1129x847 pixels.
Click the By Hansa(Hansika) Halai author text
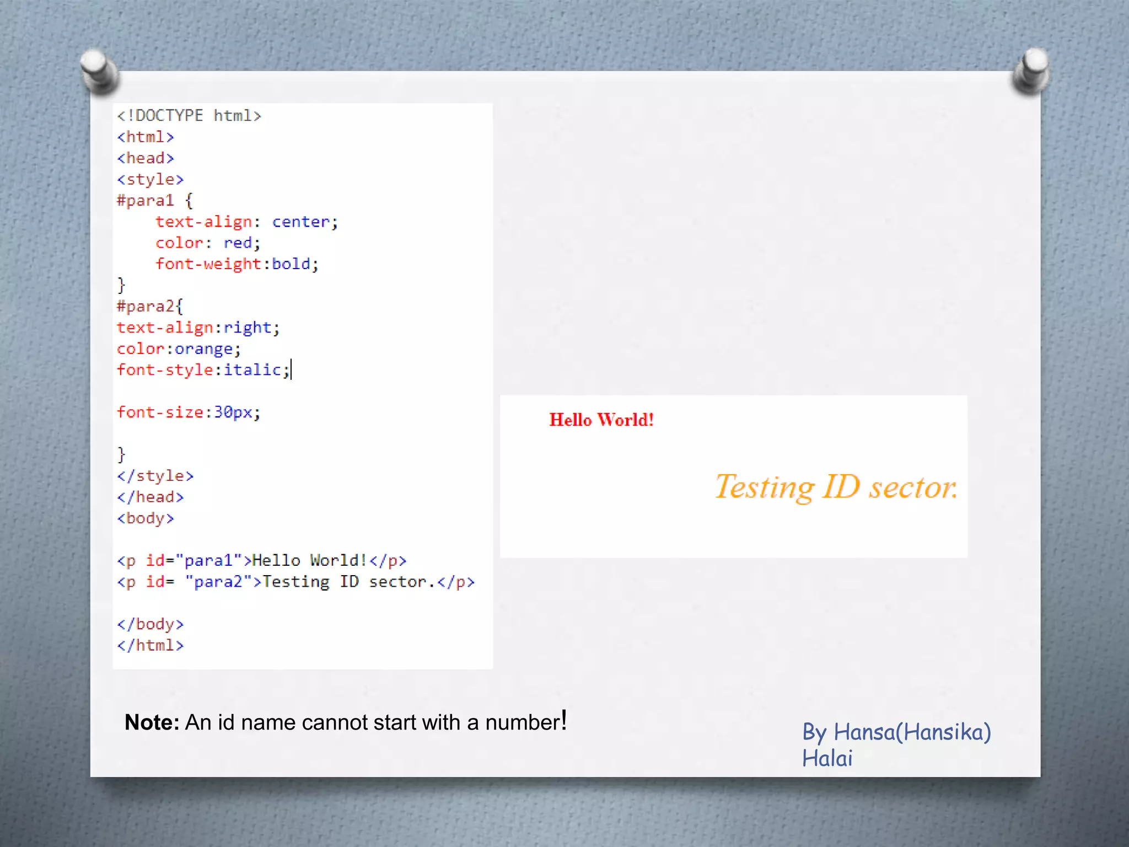pos(896,744)
